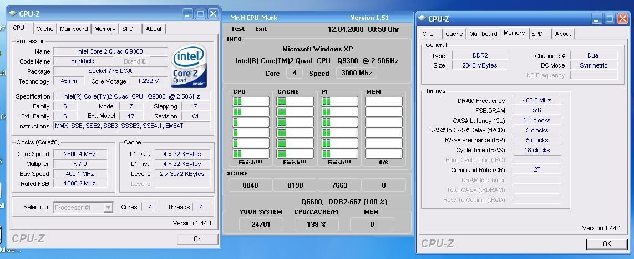Select SPD tab in left CPU-Z window
The image size is (634, 259).
pos(128,29)
